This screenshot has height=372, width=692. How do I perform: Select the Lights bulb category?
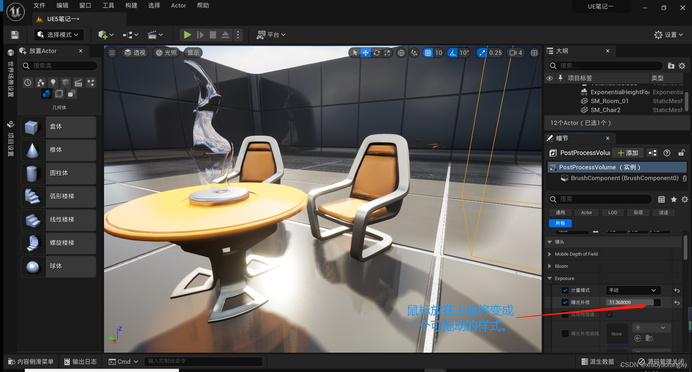(53, 83)
